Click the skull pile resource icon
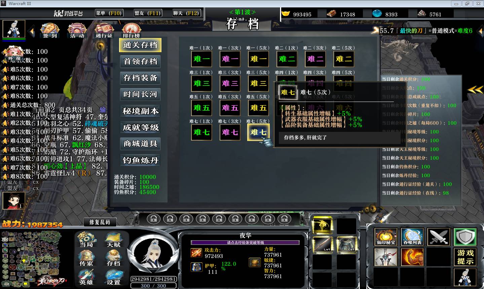Viewport: 484px width, 289px height. pyautogui.click(x=422, y=13)
